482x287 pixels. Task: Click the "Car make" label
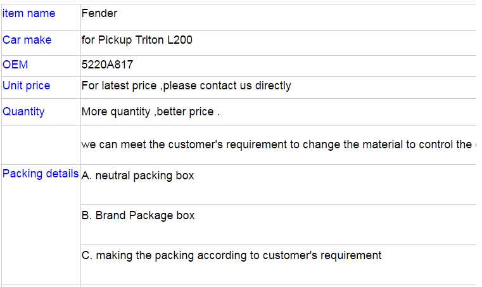coord(27,40)
